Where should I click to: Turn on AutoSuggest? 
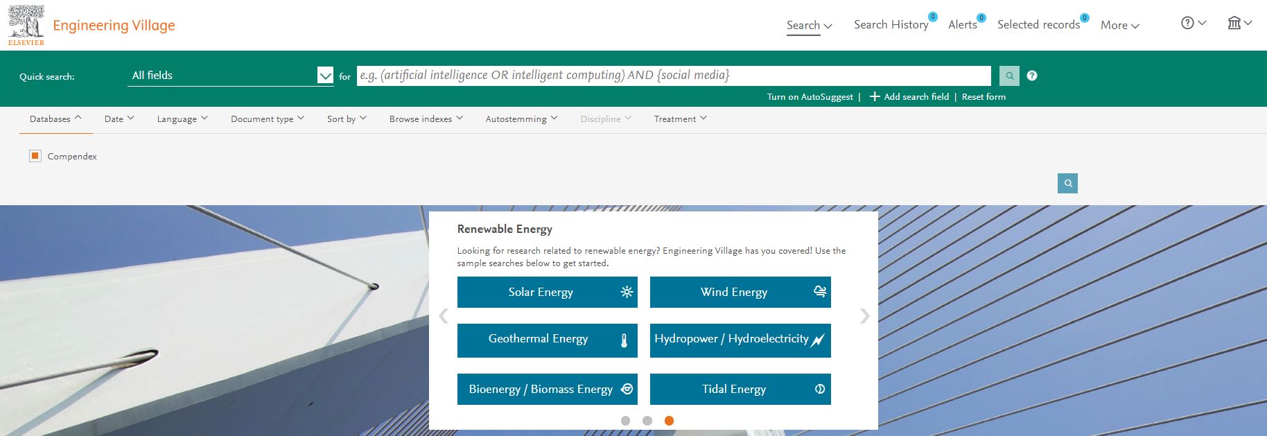coord(810,97)
